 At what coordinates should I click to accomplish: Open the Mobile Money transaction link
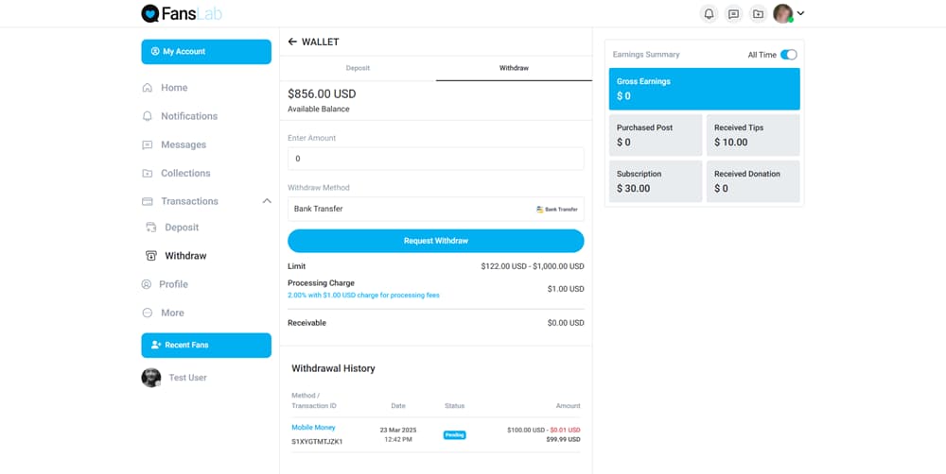point(314,428)
